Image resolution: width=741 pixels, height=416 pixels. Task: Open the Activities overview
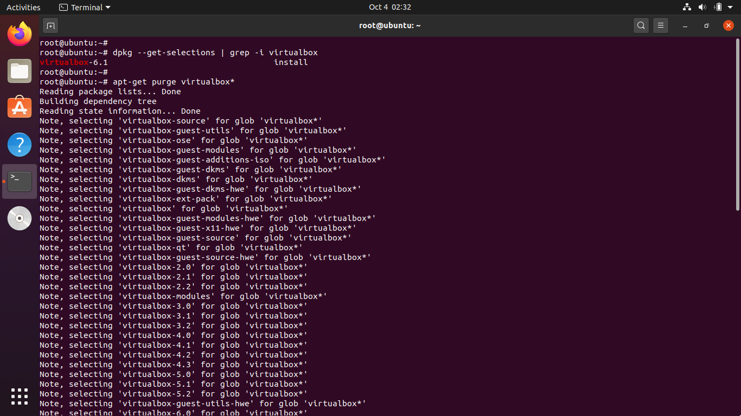(x=23, y=7)
